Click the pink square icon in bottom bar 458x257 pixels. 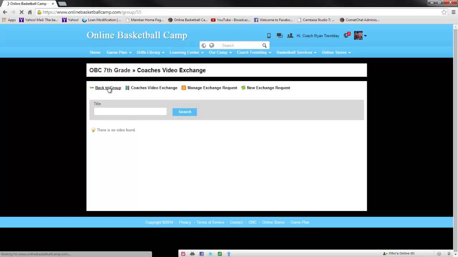(183, 254)
